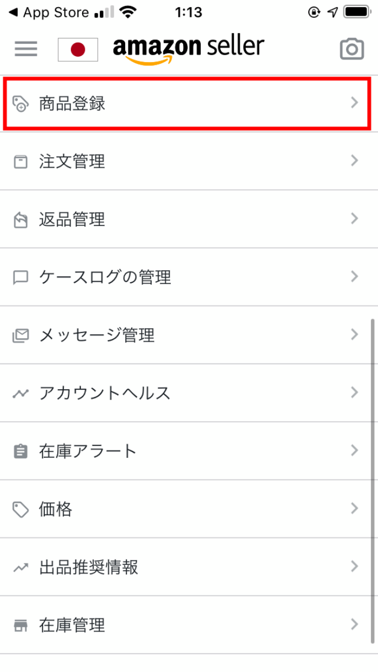Expand 価格 using its chevron
378x672 pixels.
[x=354, y=509]
